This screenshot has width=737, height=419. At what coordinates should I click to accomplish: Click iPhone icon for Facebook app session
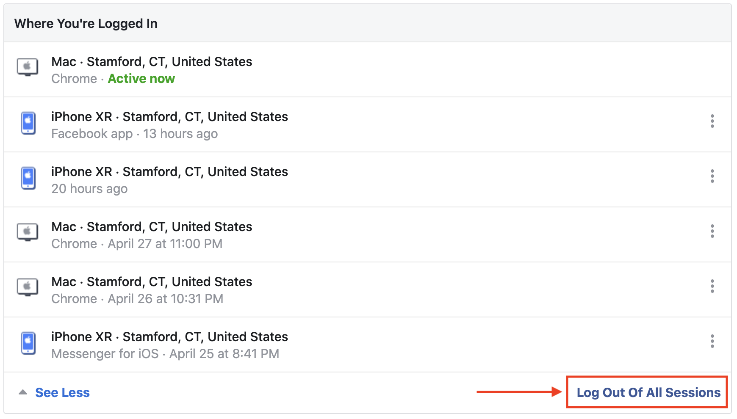point(28,123)
